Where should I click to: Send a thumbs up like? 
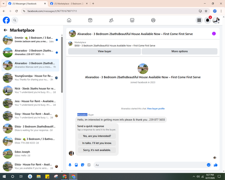coord(216,165)
